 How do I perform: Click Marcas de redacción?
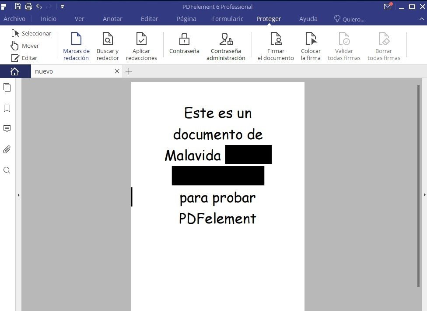click(76, 46)
